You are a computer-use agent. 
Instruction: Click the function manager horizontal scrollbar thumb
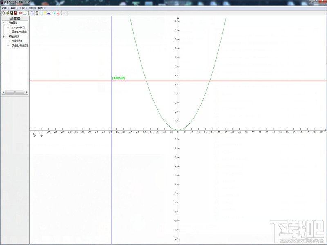(15, 92)
